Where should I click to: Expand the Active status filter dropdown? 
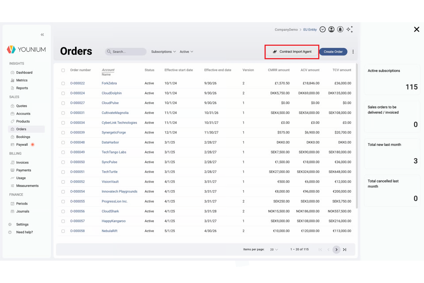click(186, 52)
